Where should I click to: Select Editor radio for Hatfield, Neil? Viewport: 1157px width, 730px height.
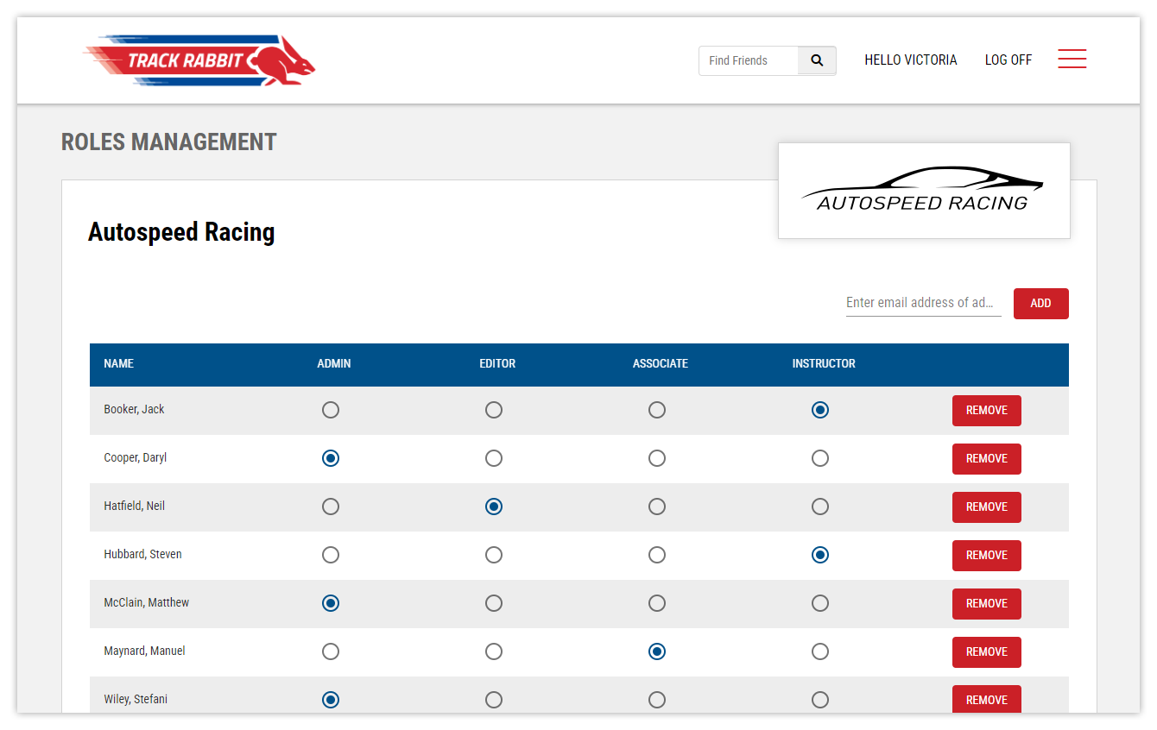(494, 507)
